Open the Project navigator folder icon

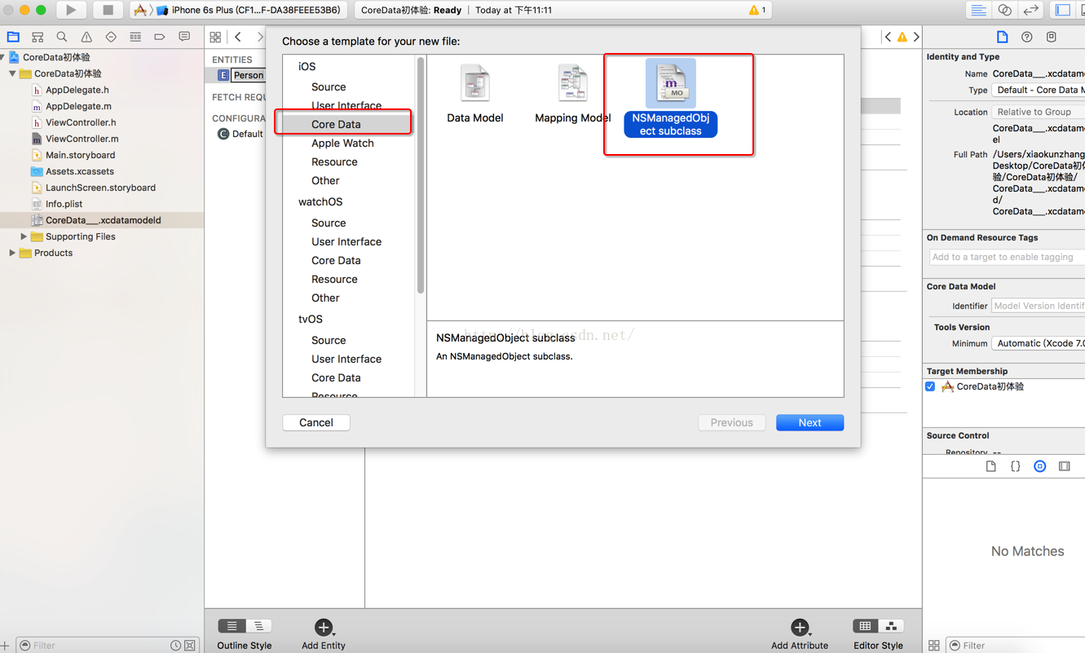click(x=13, y=37)
